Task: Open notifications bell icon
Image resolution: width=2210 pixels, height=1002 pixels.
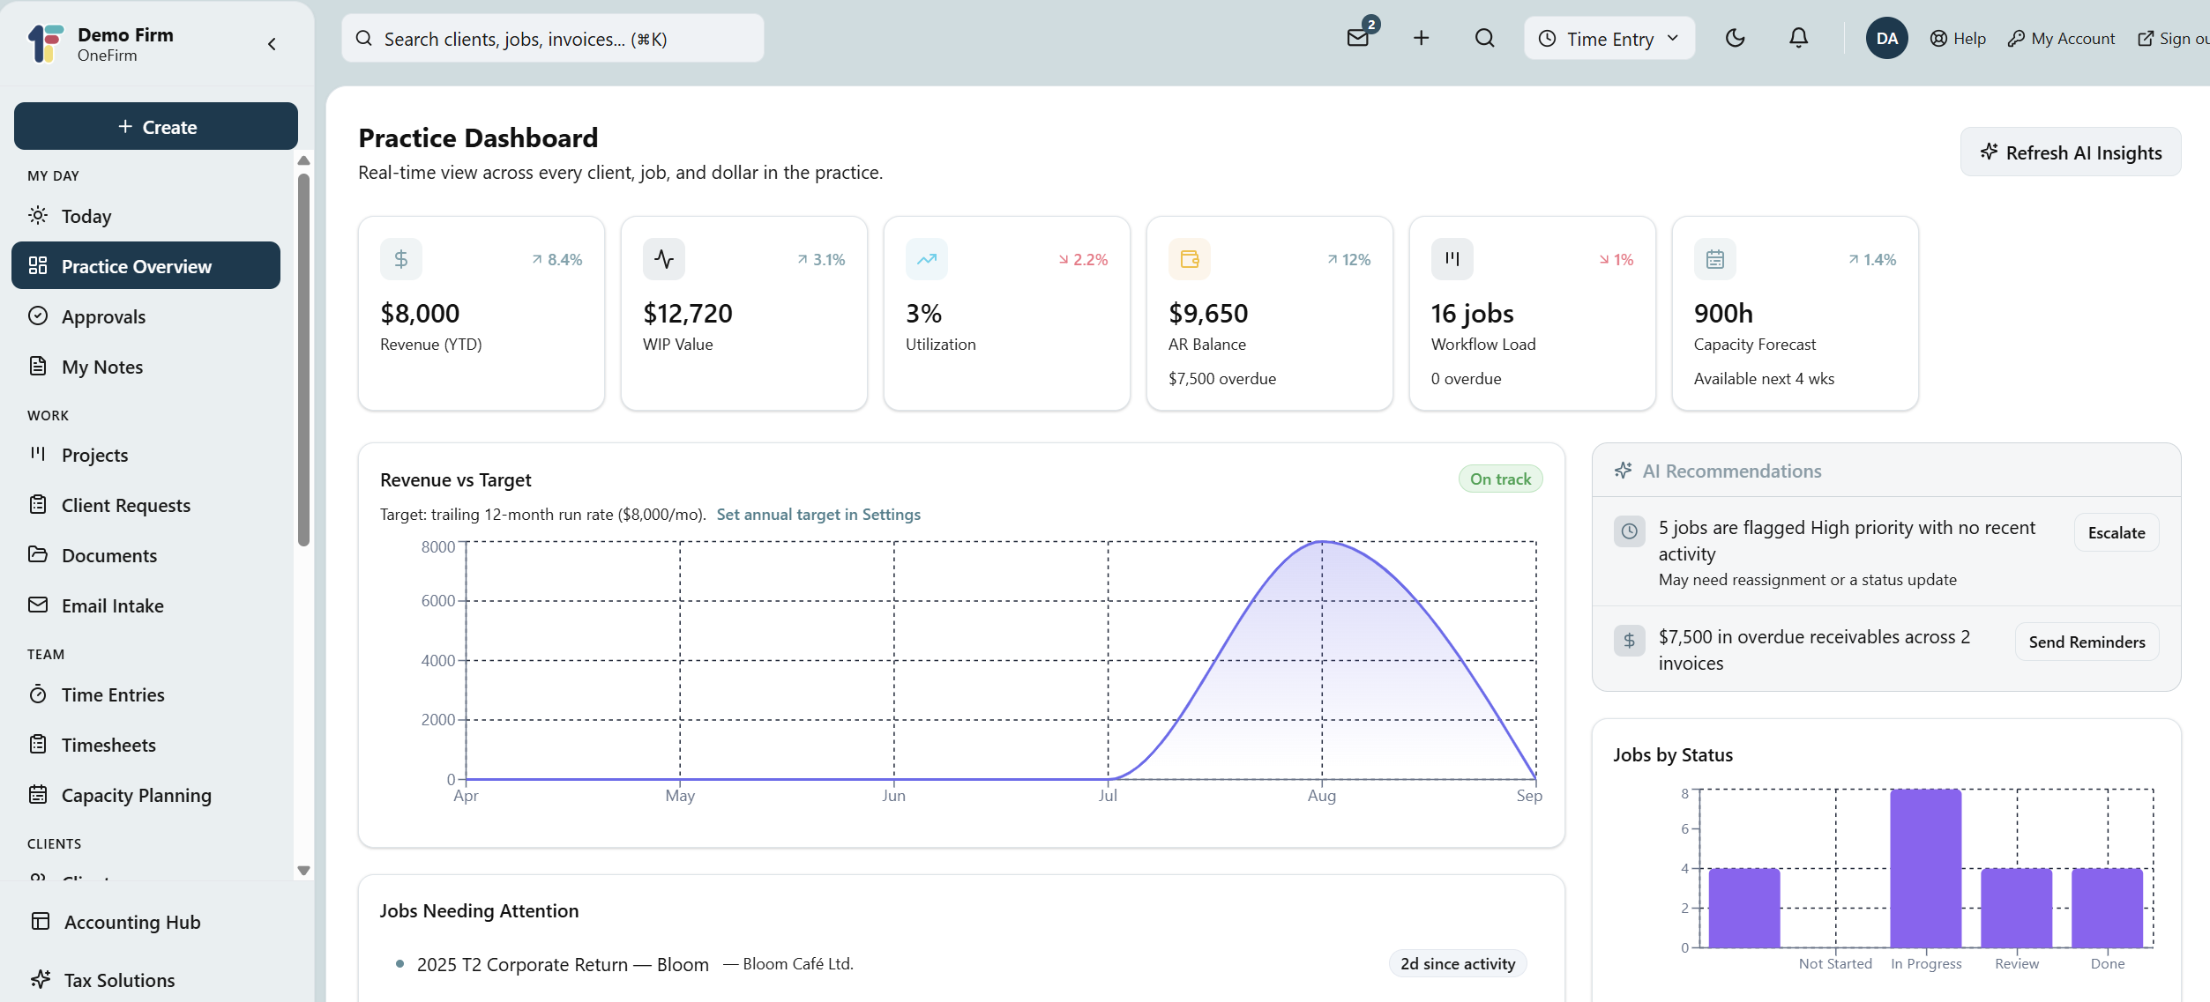Action: [1798, 38]
